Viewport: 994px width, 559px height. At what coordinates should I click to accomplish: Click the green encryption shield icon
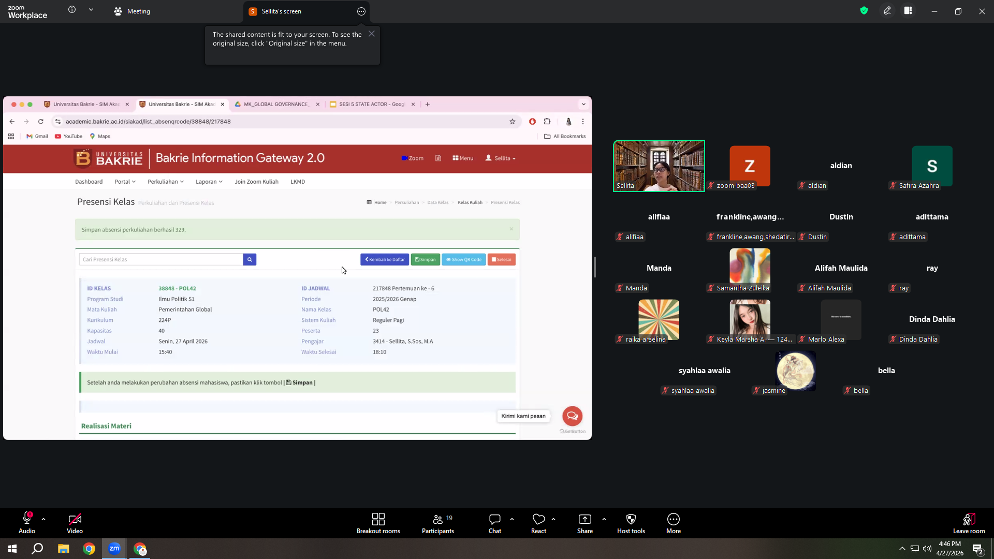coord(864,10)
